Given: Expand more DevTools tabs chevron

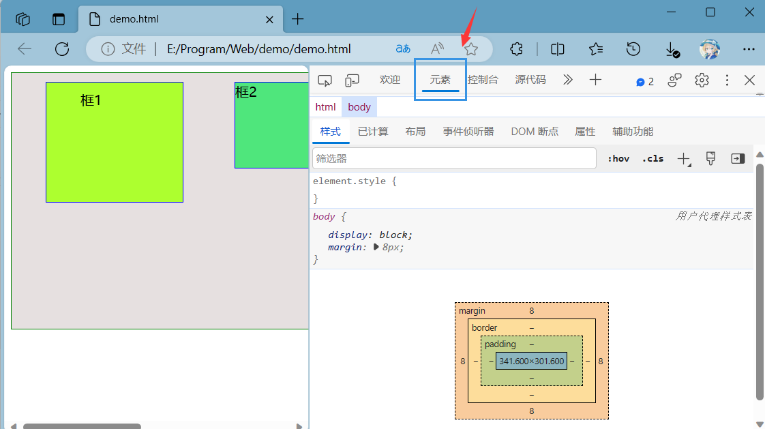Looking at the screenshot, I should tap(567, 80).
